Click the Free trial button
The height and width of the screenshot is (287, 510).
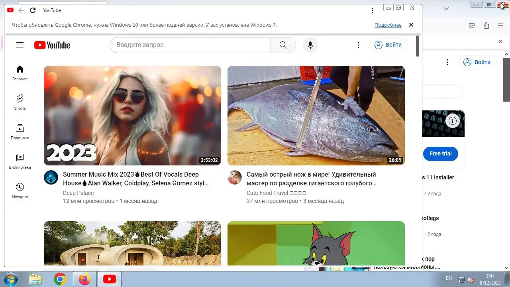click(x=441, y=153)
